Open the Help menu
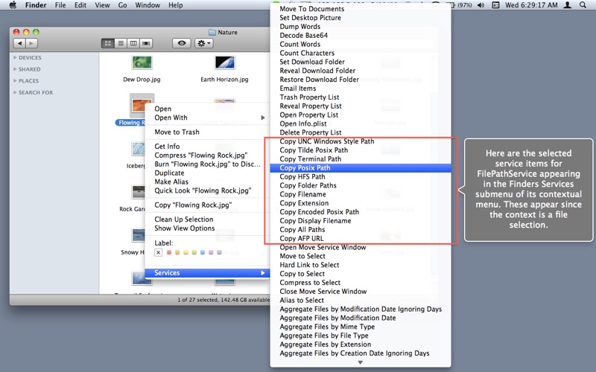The width and height of the screenshot is (596, 372). (x=176, y=5)
